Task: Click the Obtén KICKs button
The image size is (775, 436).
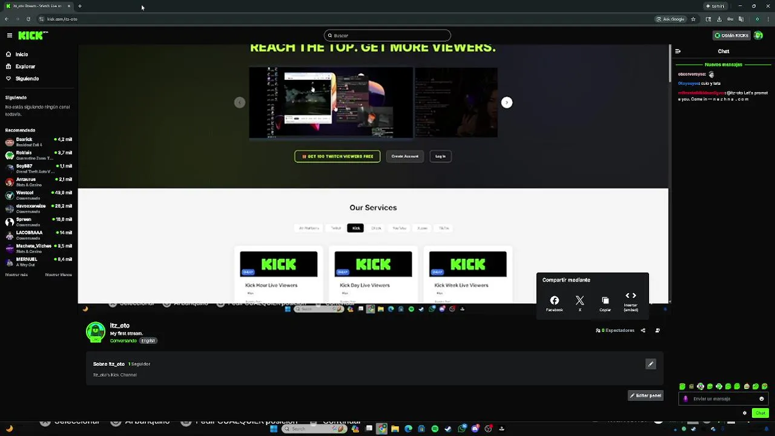Action: point(731,35)
